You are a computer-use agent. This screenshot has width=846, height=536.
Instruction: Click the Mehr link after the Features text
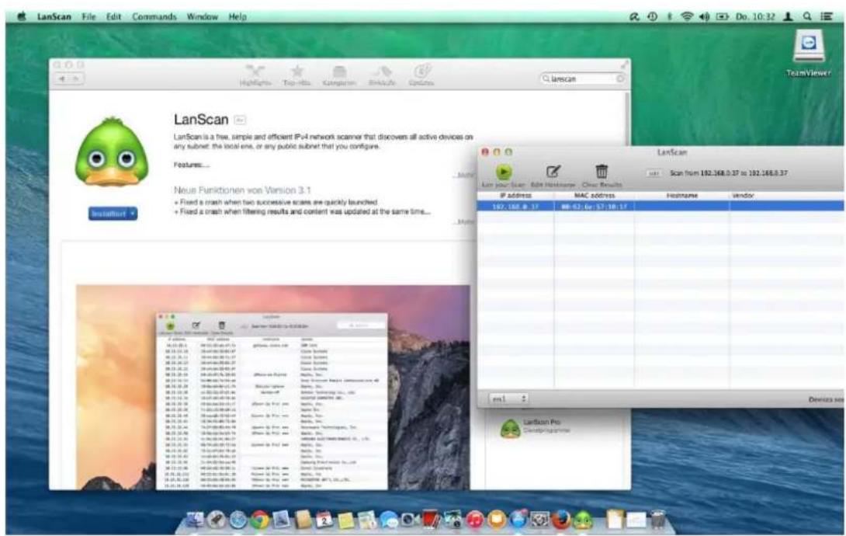pyautogui.click(x=465, y=176)
